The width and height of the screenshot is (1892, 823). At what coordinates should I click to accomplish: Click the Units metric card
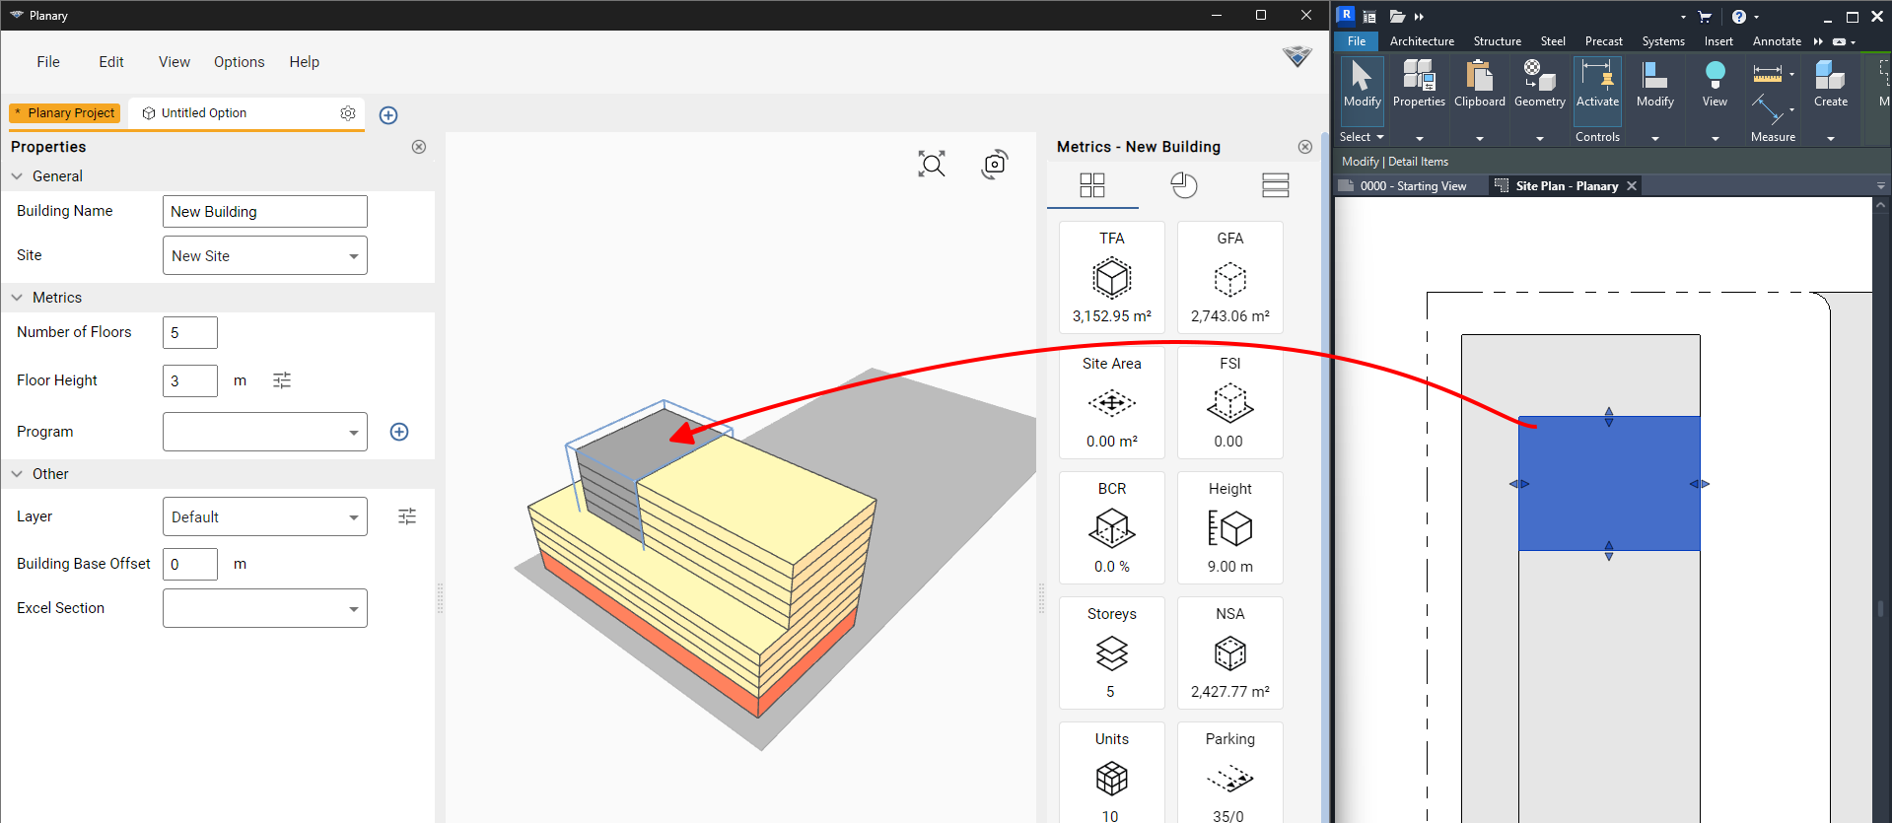pos(1112,773)
